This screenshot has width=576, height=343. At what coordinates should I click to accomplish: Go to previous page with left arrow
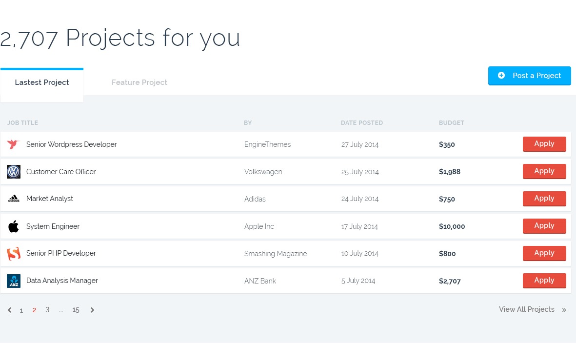[x=10, y=310]
